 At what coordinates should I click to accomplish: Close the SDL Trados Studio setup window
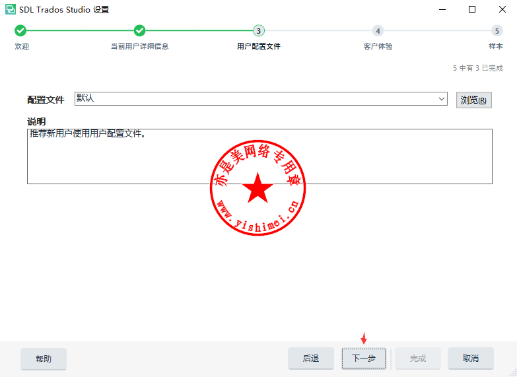(502, 9)
